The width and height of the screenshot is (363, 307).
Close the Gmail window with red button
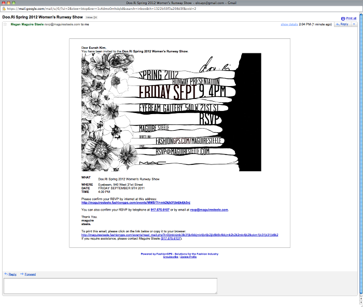[4, 3]
